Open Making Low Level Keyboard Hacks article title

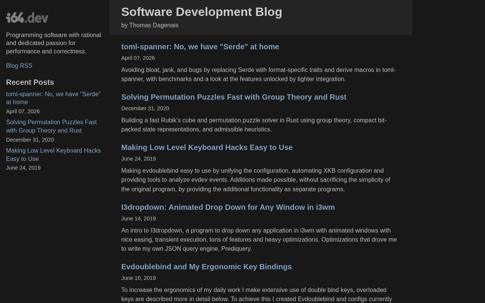[207, 147]
